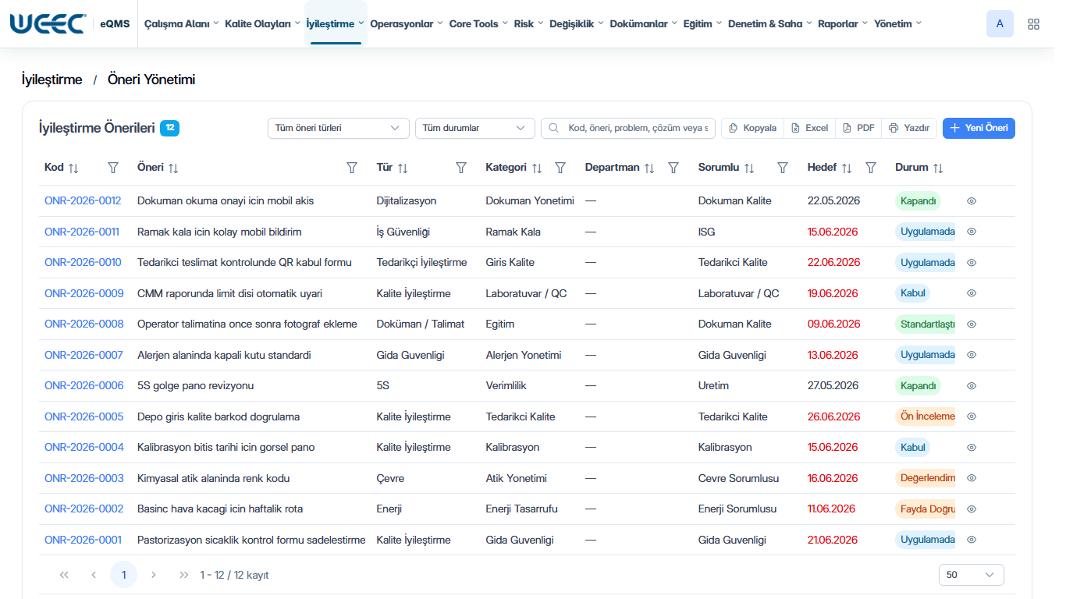Sort by Departman column arrows
This screenshot has width=1066, height=599.
coord(649,168)
